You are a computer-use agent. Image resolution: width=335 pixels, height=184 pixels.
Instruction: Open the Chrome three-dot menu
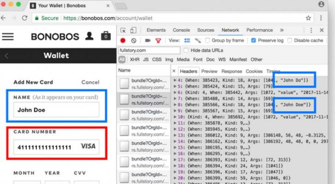pos(321,18)
